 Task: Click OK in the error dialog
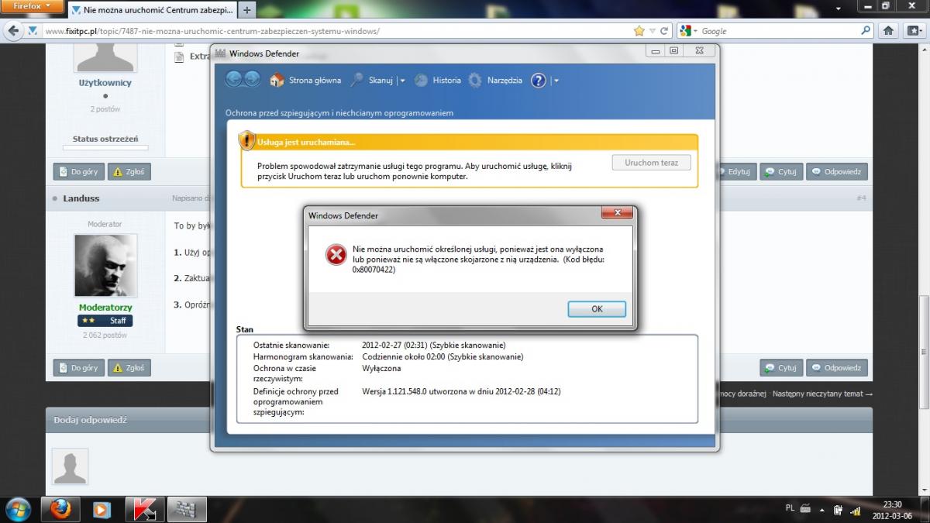[597, 308]
